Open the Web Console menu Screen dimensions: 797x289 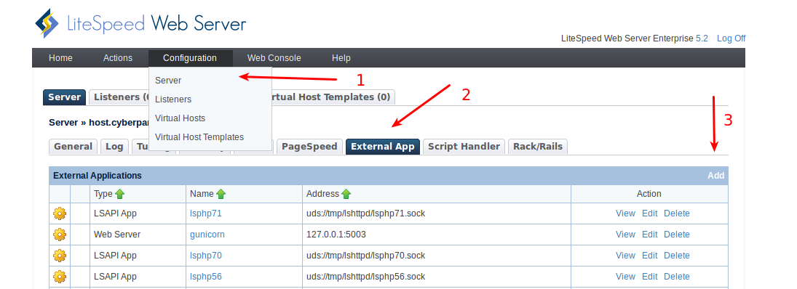click(274, 58)
